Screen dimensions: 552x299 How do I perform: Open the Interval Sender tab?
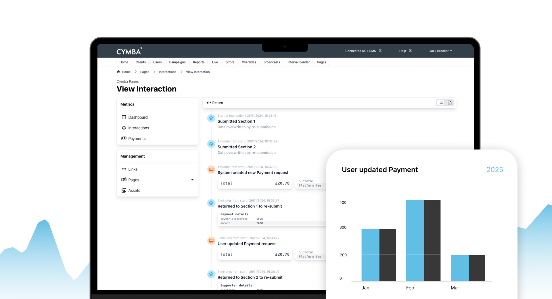(298, 62)
